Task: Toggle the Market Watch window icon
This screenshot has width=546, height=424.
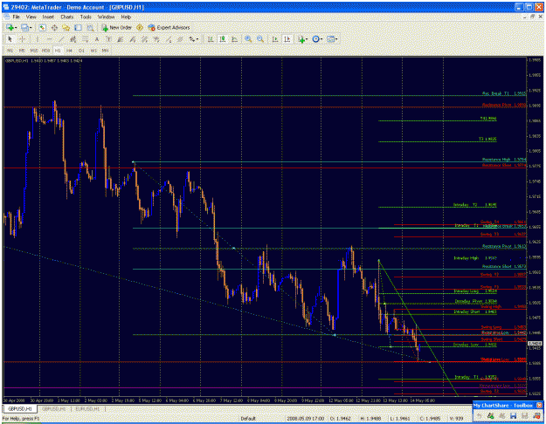Action: click(x=43, y=27)
